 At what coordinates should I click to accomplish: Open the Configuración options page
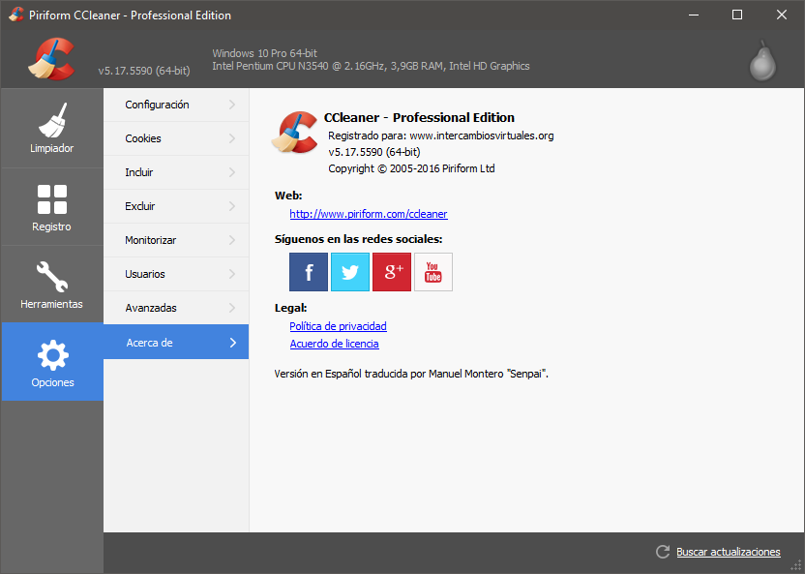(176, 105)
